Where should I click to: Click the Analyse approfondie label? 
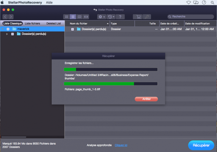[99, 145]
